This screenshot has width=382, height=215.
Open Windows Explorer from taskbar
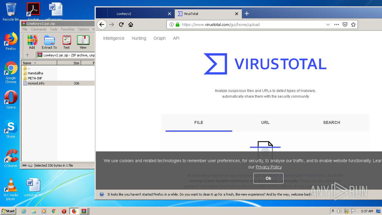click(34, 211)
